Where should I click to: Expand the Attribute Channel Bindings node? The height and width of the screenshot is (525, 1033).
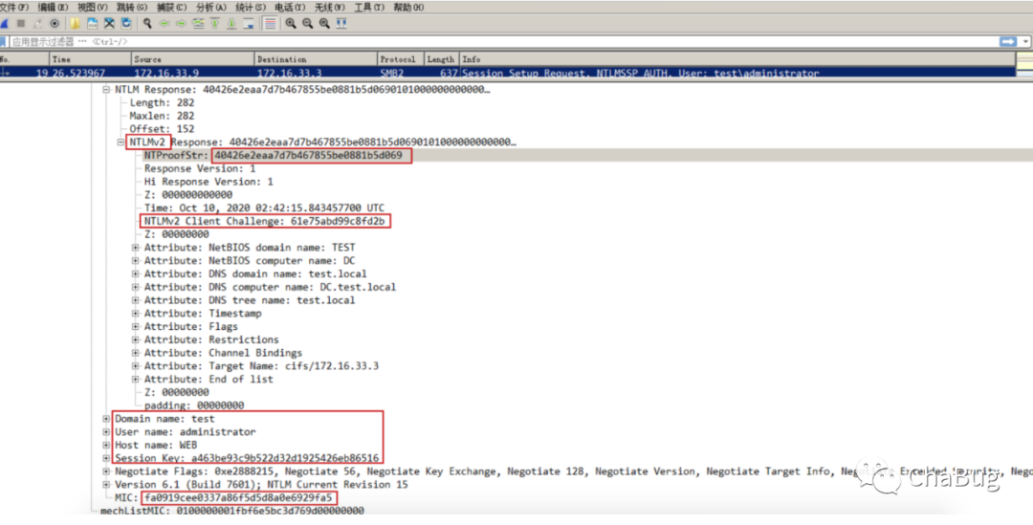click(x=135, y=353)
